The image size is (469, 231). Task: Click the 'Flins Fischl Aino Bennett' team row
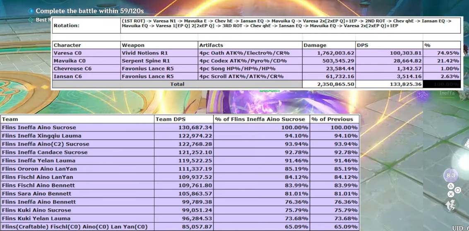click(180, 185)
